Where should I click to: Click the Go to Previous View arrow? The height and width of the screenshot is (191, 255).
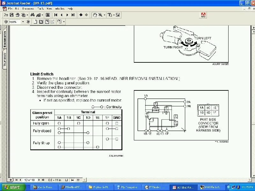pos(81,15)
